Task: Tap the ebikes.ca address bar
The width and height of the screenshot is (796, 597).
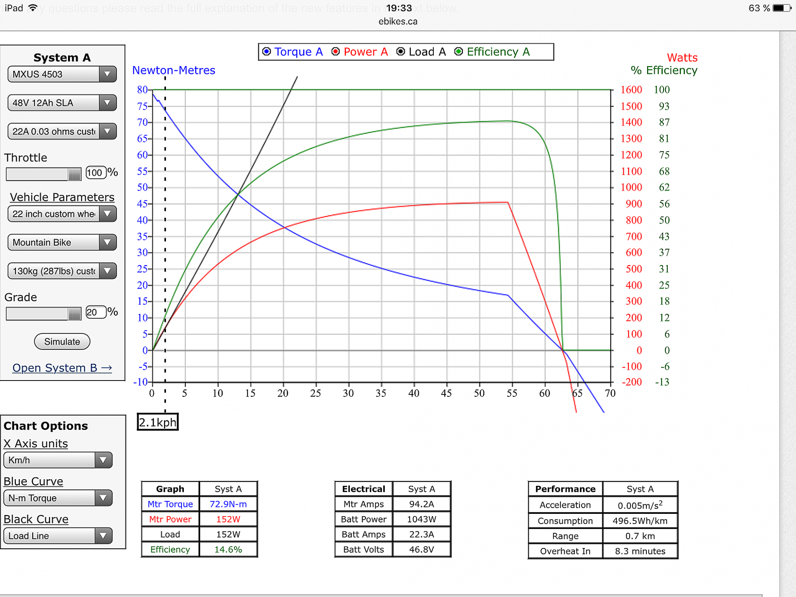Action: click(x=398, y=21)
